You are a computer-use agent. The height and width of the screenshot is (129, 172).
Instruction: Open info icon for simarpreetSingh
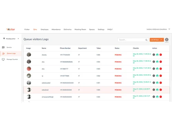[x=154, y=97]
